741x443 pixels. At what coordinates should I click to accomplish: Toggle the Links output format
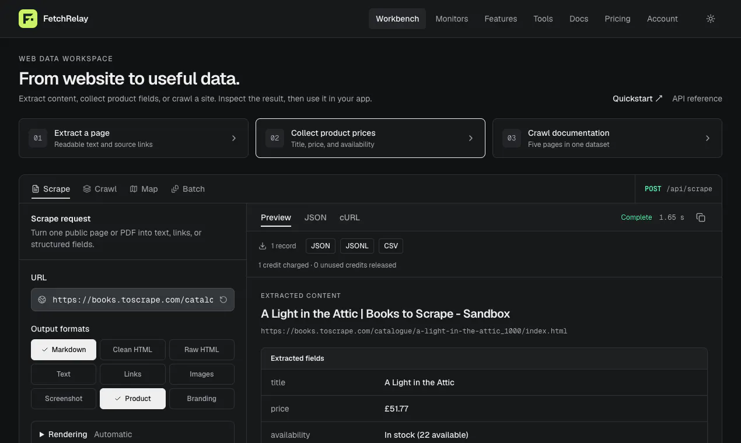[x=132, y=374]
